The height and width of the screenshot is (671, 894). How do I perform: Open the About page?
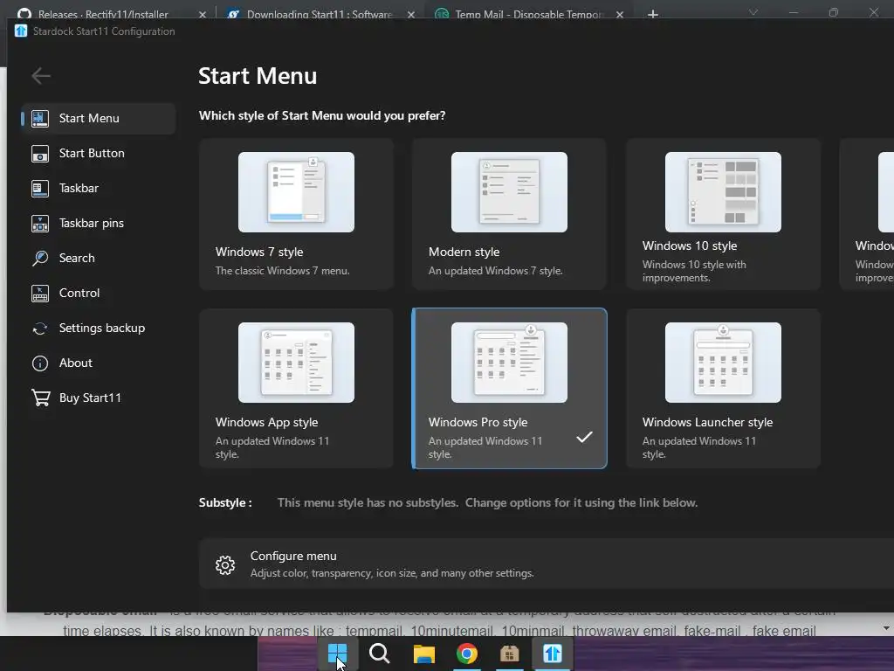[98, 363]
